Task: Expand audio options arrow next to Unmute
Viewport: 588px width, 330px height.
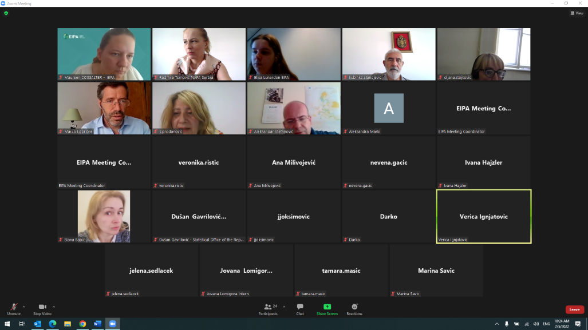Action: click(23, 307)
